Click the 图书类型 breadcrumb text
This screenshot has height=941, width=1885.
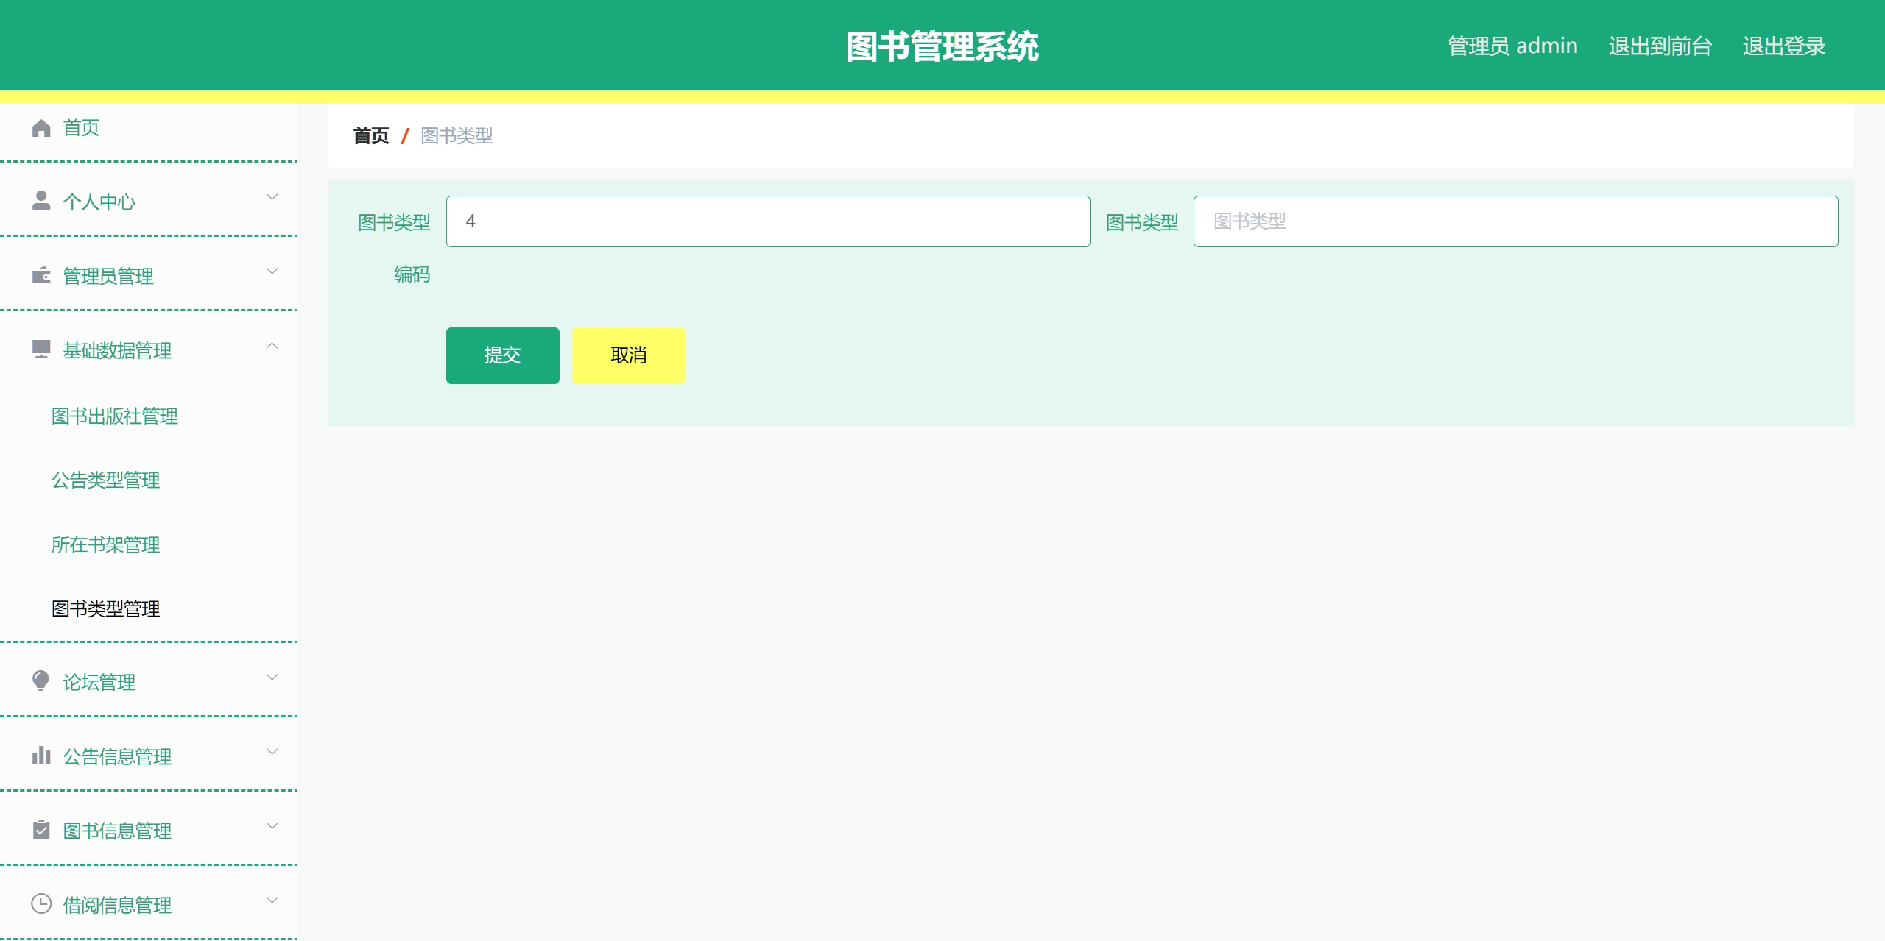[457, 136]
